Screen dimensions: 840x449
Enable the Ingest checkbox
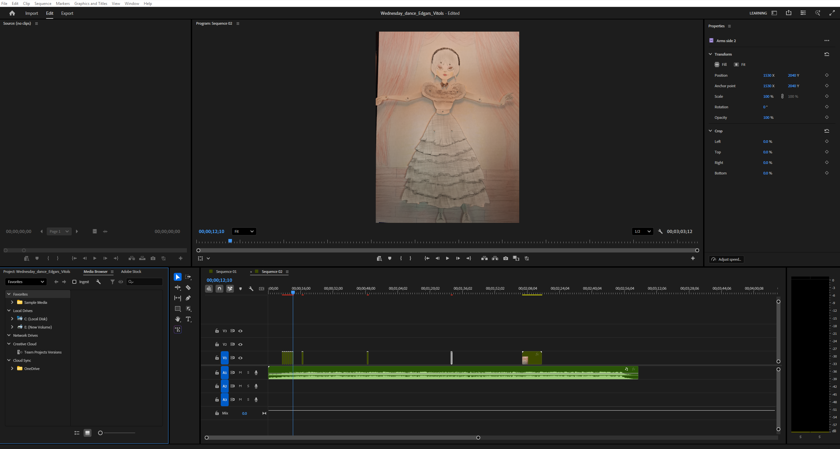point(74,282)
